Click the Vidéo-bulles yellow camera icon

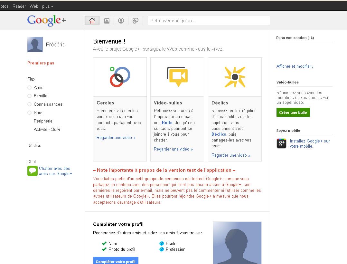click(177, 77)
